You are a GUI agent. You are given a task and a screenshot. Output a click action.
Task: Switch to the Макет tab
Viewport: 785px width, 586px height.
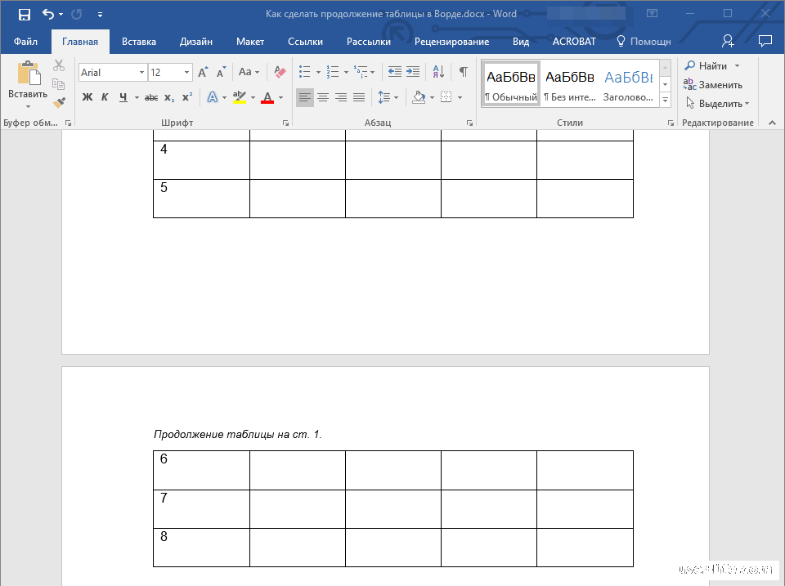pos(250,42)
